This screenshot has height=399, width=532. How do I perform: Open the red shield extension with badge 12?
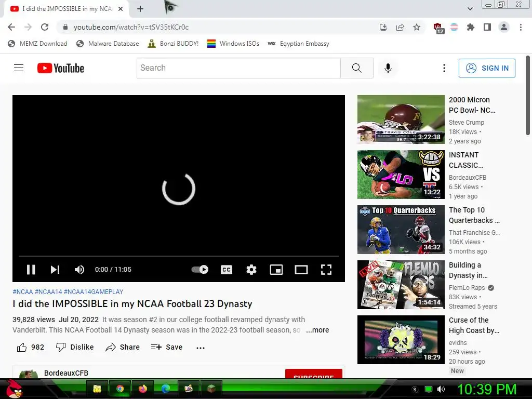438,28
